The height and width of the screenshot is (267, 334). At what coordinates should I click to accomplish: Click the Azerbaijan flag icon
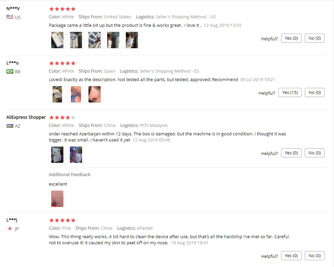pyautogui.click(x=10, y=126)
